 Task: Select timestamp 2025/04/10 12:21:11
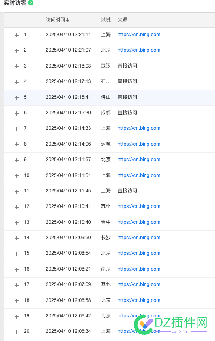[x=68, y=35]
